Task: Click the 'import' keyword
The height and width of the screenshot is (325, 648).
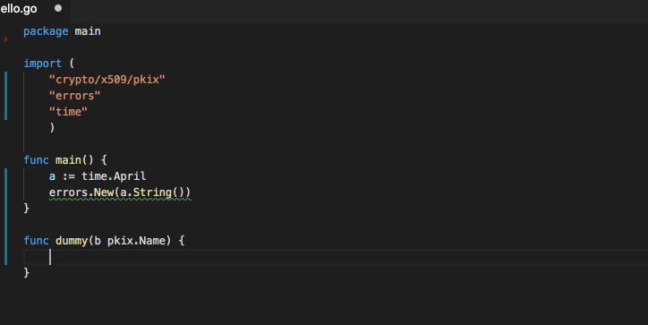Action: tap(43, 64)
